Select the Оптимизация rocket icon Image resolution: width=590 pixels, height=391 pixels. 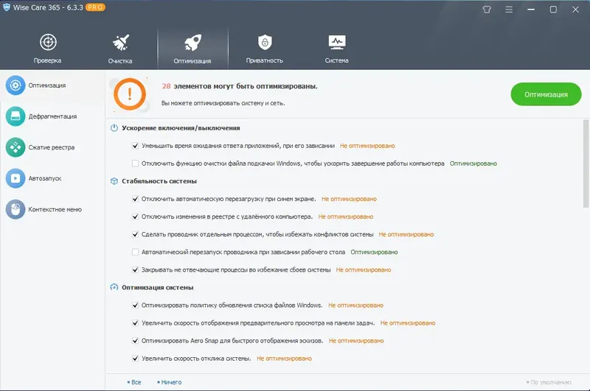[192, 43]
